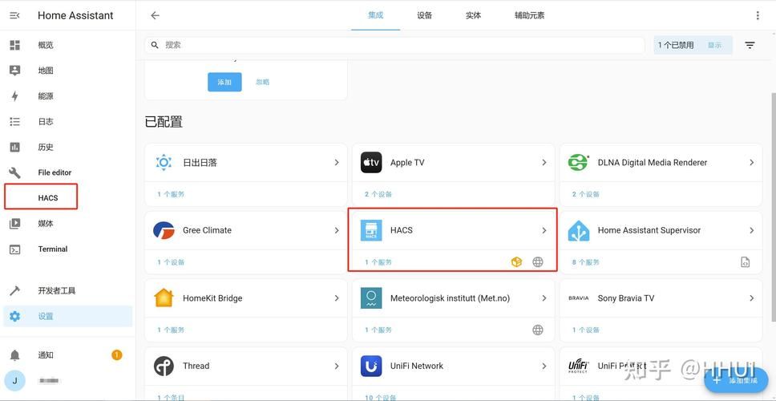Click the 搜索 search field
This screenshot has width=776, height=401.
394,45
